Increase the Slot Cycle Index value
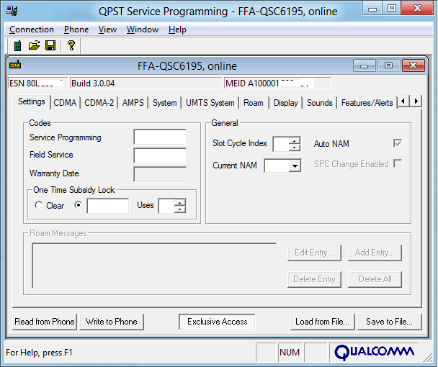The image size is (438, 367). (294, 140)
